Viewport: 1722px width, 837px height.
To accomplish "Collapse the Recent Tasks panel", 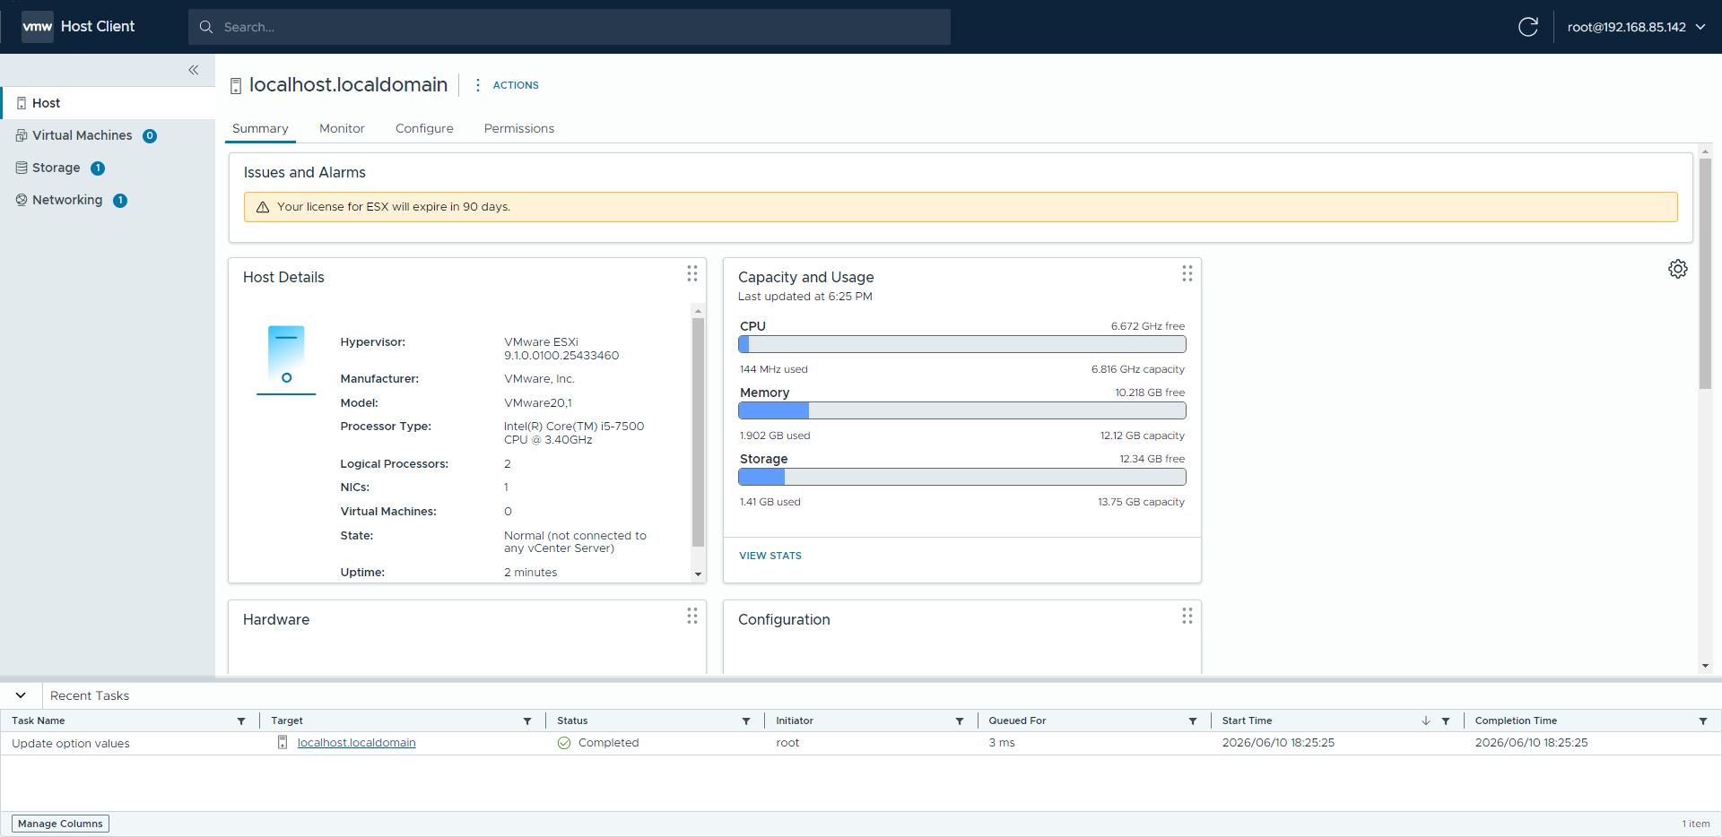I will click(21, 695).
